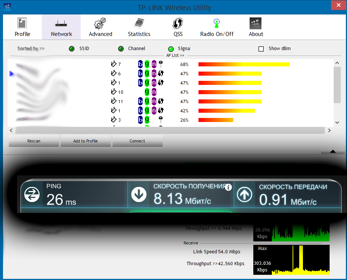Open Advanced settings gear icon
The height and width of the screenshot is (280, 347).
(100, 23)
